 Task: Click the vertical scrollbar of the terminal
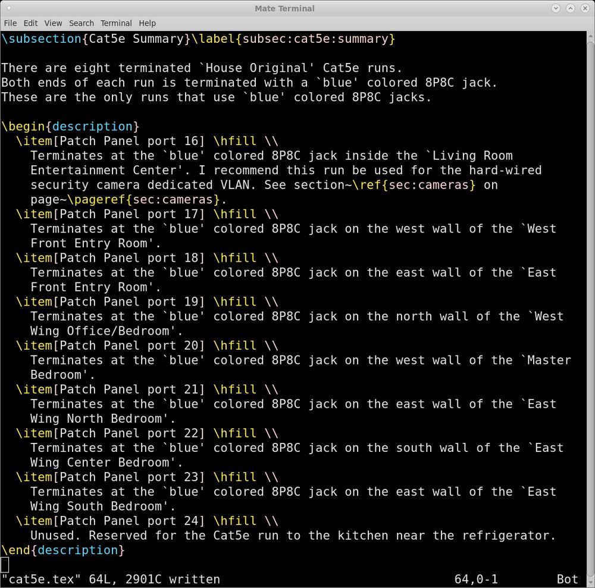(590, 309)
